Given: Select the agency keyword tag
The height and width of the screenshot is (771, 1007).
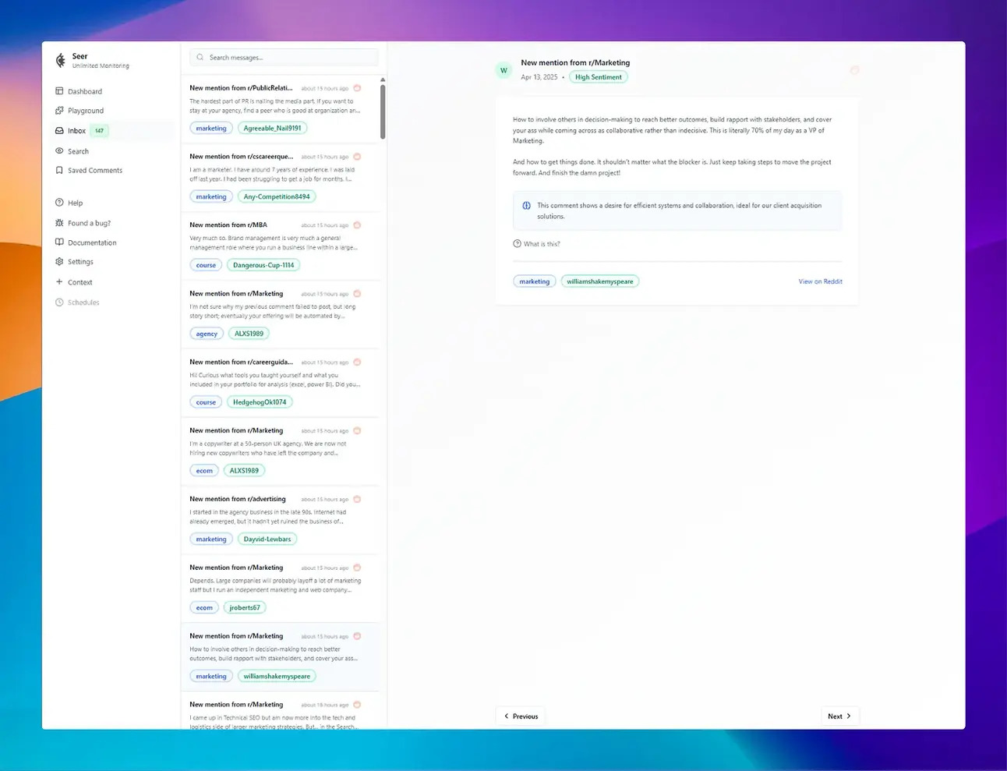Looking at the screenshot, I should [x=207, y=334].
